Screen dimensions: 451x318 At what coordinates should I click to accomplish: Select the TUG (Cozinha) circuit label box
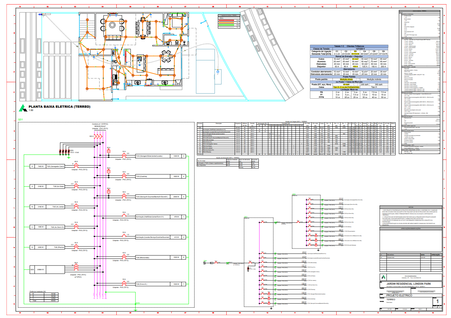[153, 176]
